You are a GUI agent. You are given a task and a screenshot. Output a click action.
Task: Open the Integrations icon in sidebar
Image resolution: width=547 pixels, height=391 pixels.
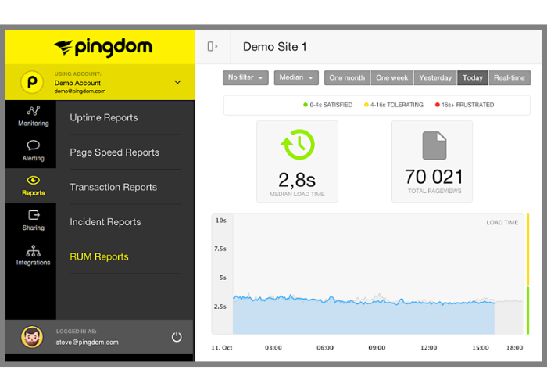point(34,251)
